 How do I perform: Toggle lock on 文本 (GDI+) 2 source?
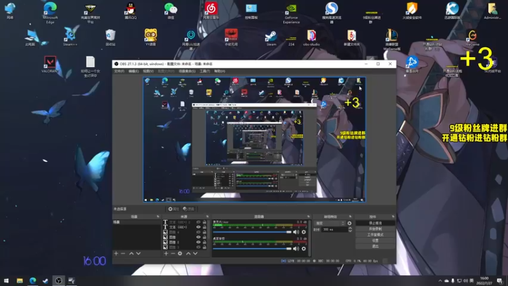pyautogui.click(x=204, y=222)
